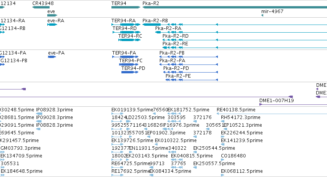Screen dimensions: 327x177
Task: Select the Pka-R2-PE protein feature
Action: click(x=192, y=80)
